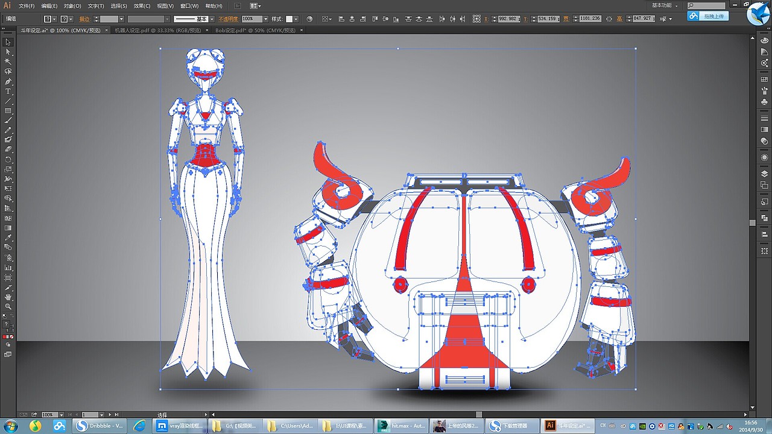The height and width of the screenshot is (434, 772).
Task: Open the Layers panel icon in right dock
Action: coord(765,174)
